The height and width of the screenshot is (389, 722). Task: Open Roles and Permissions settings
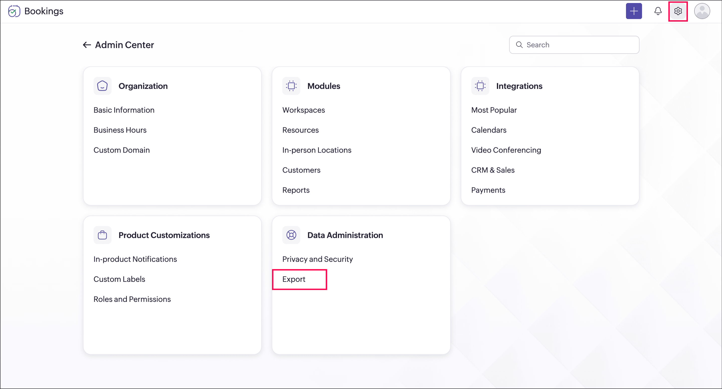click(132, 299)
